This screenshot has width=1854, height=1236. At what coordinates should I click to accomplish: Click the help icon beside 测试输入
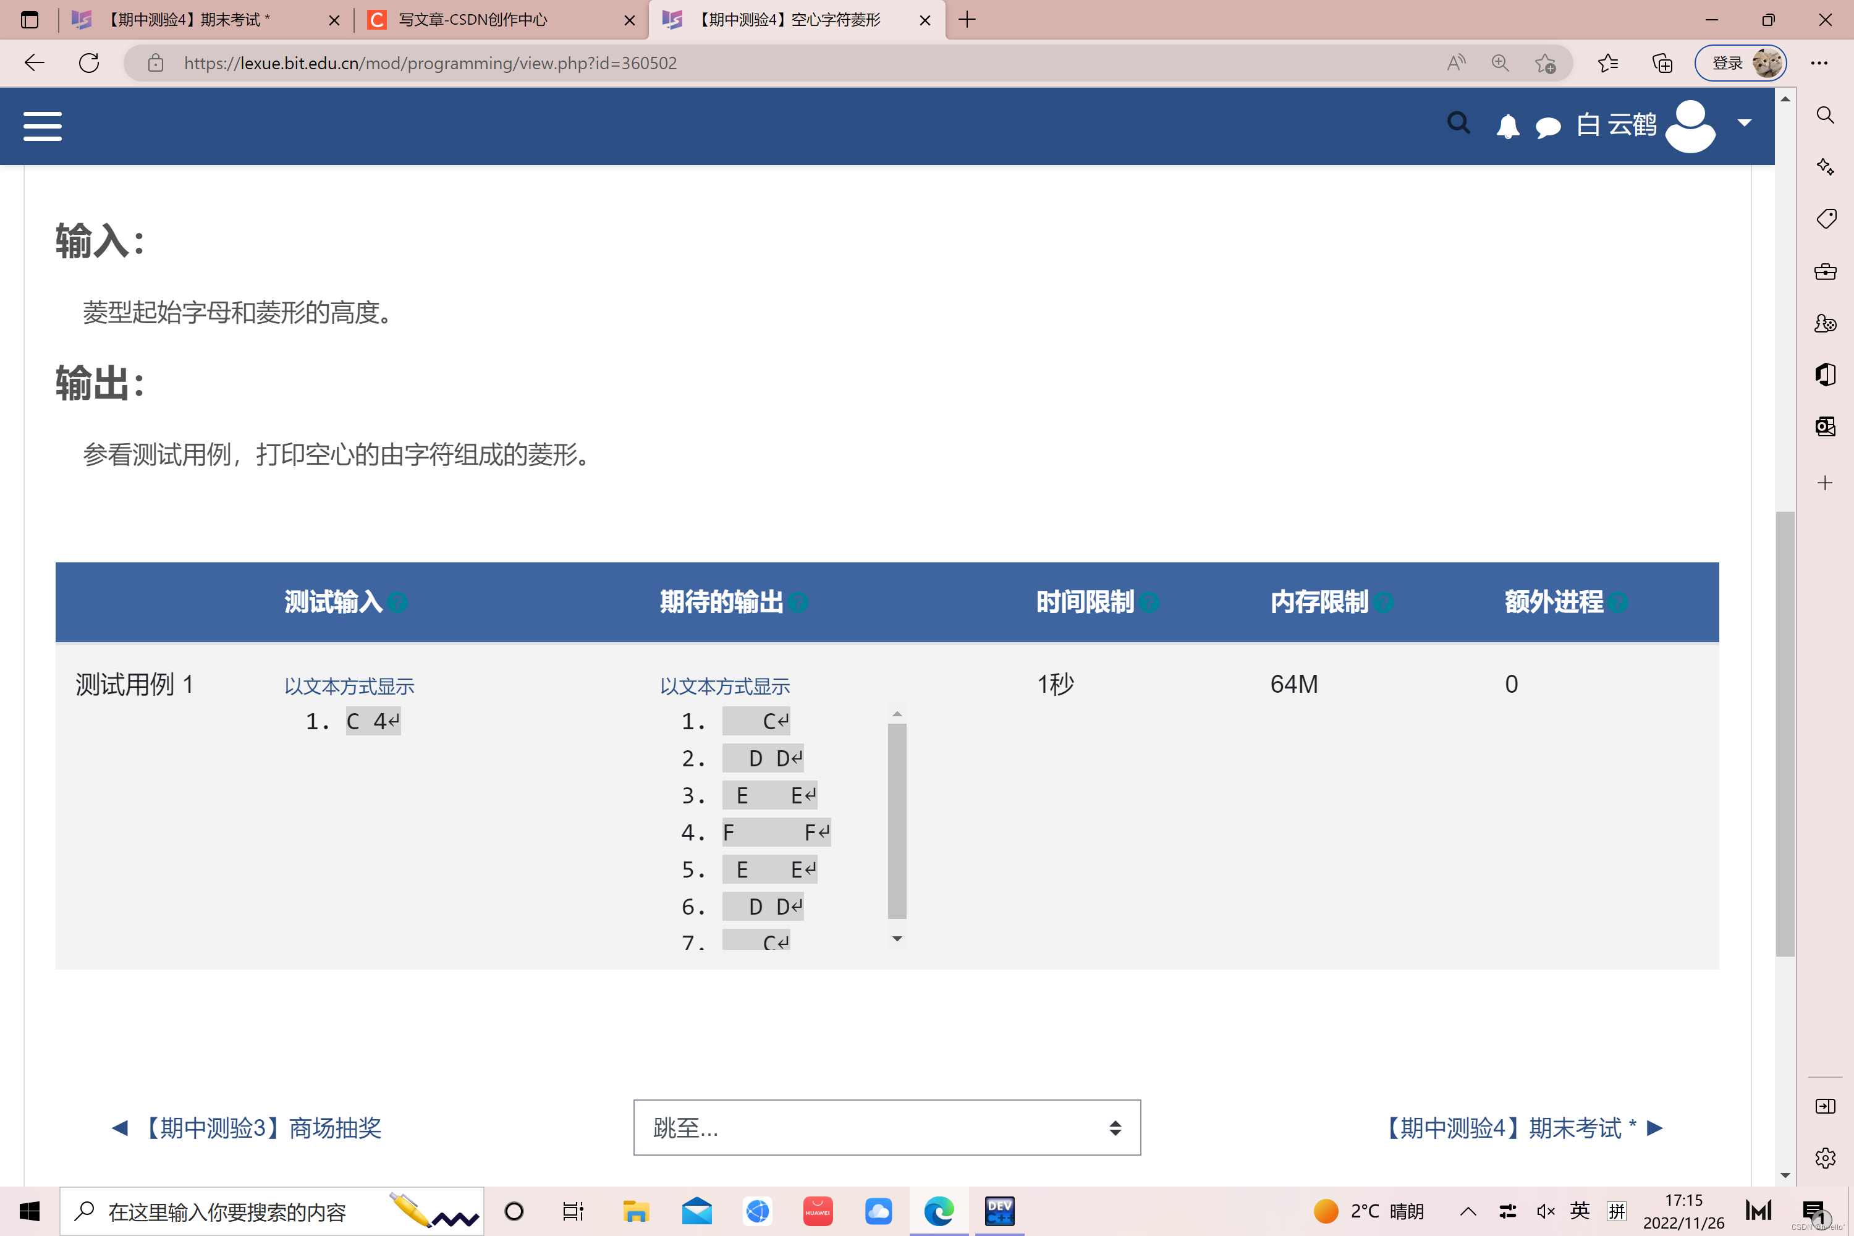click(x=398, y=603)
